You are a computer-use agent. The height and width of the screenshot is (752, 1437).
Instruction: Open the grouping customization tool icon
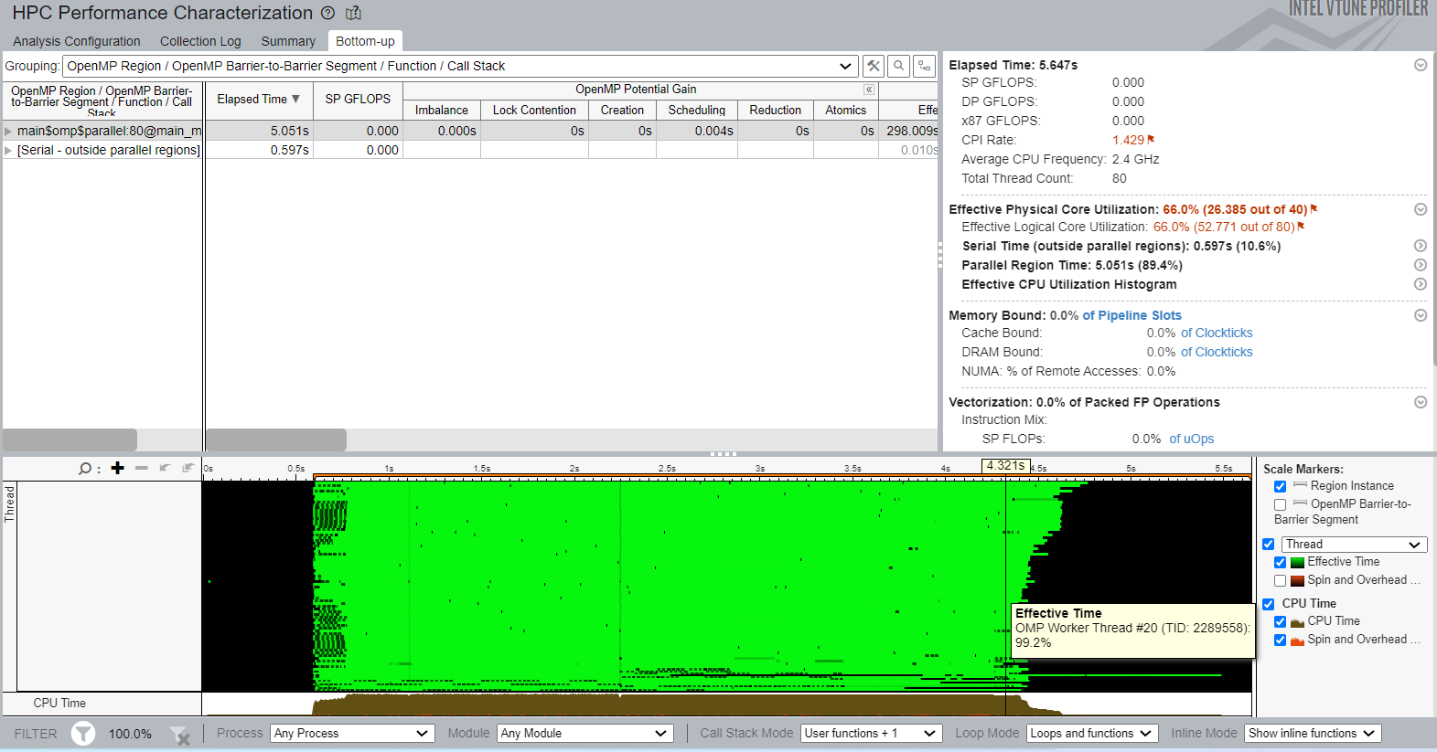click(874, 66)
